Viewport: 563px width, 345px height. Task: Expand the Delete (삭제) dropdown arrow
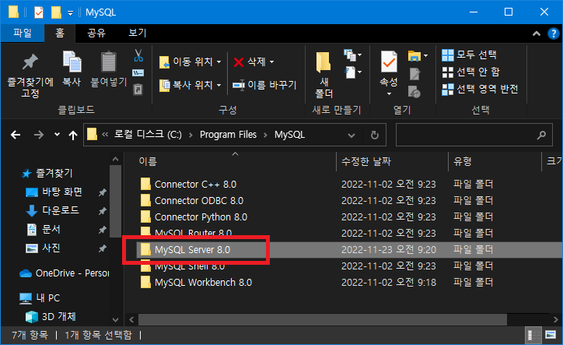tap(272, 62)
